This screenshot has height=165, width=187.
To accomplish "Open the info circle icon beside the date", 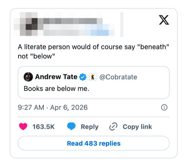I will (164, 107).
